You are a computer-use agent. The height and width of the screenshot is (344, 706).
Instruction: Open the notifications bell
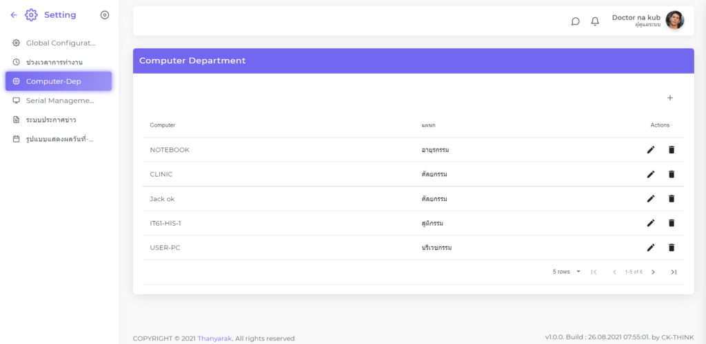tap(595, 21)
